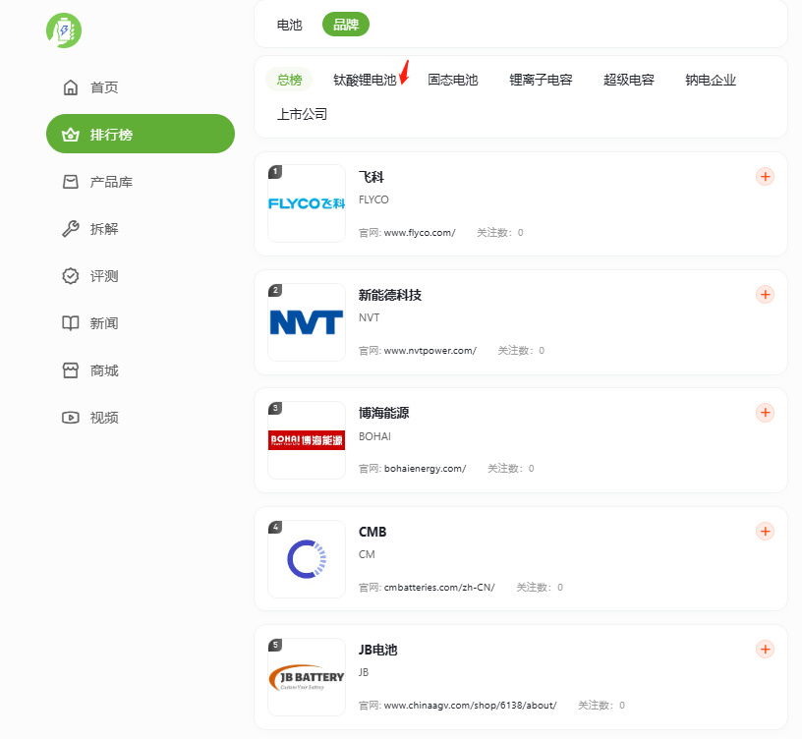
Task: Select the 钠电企业 filter
Action: 711,80
